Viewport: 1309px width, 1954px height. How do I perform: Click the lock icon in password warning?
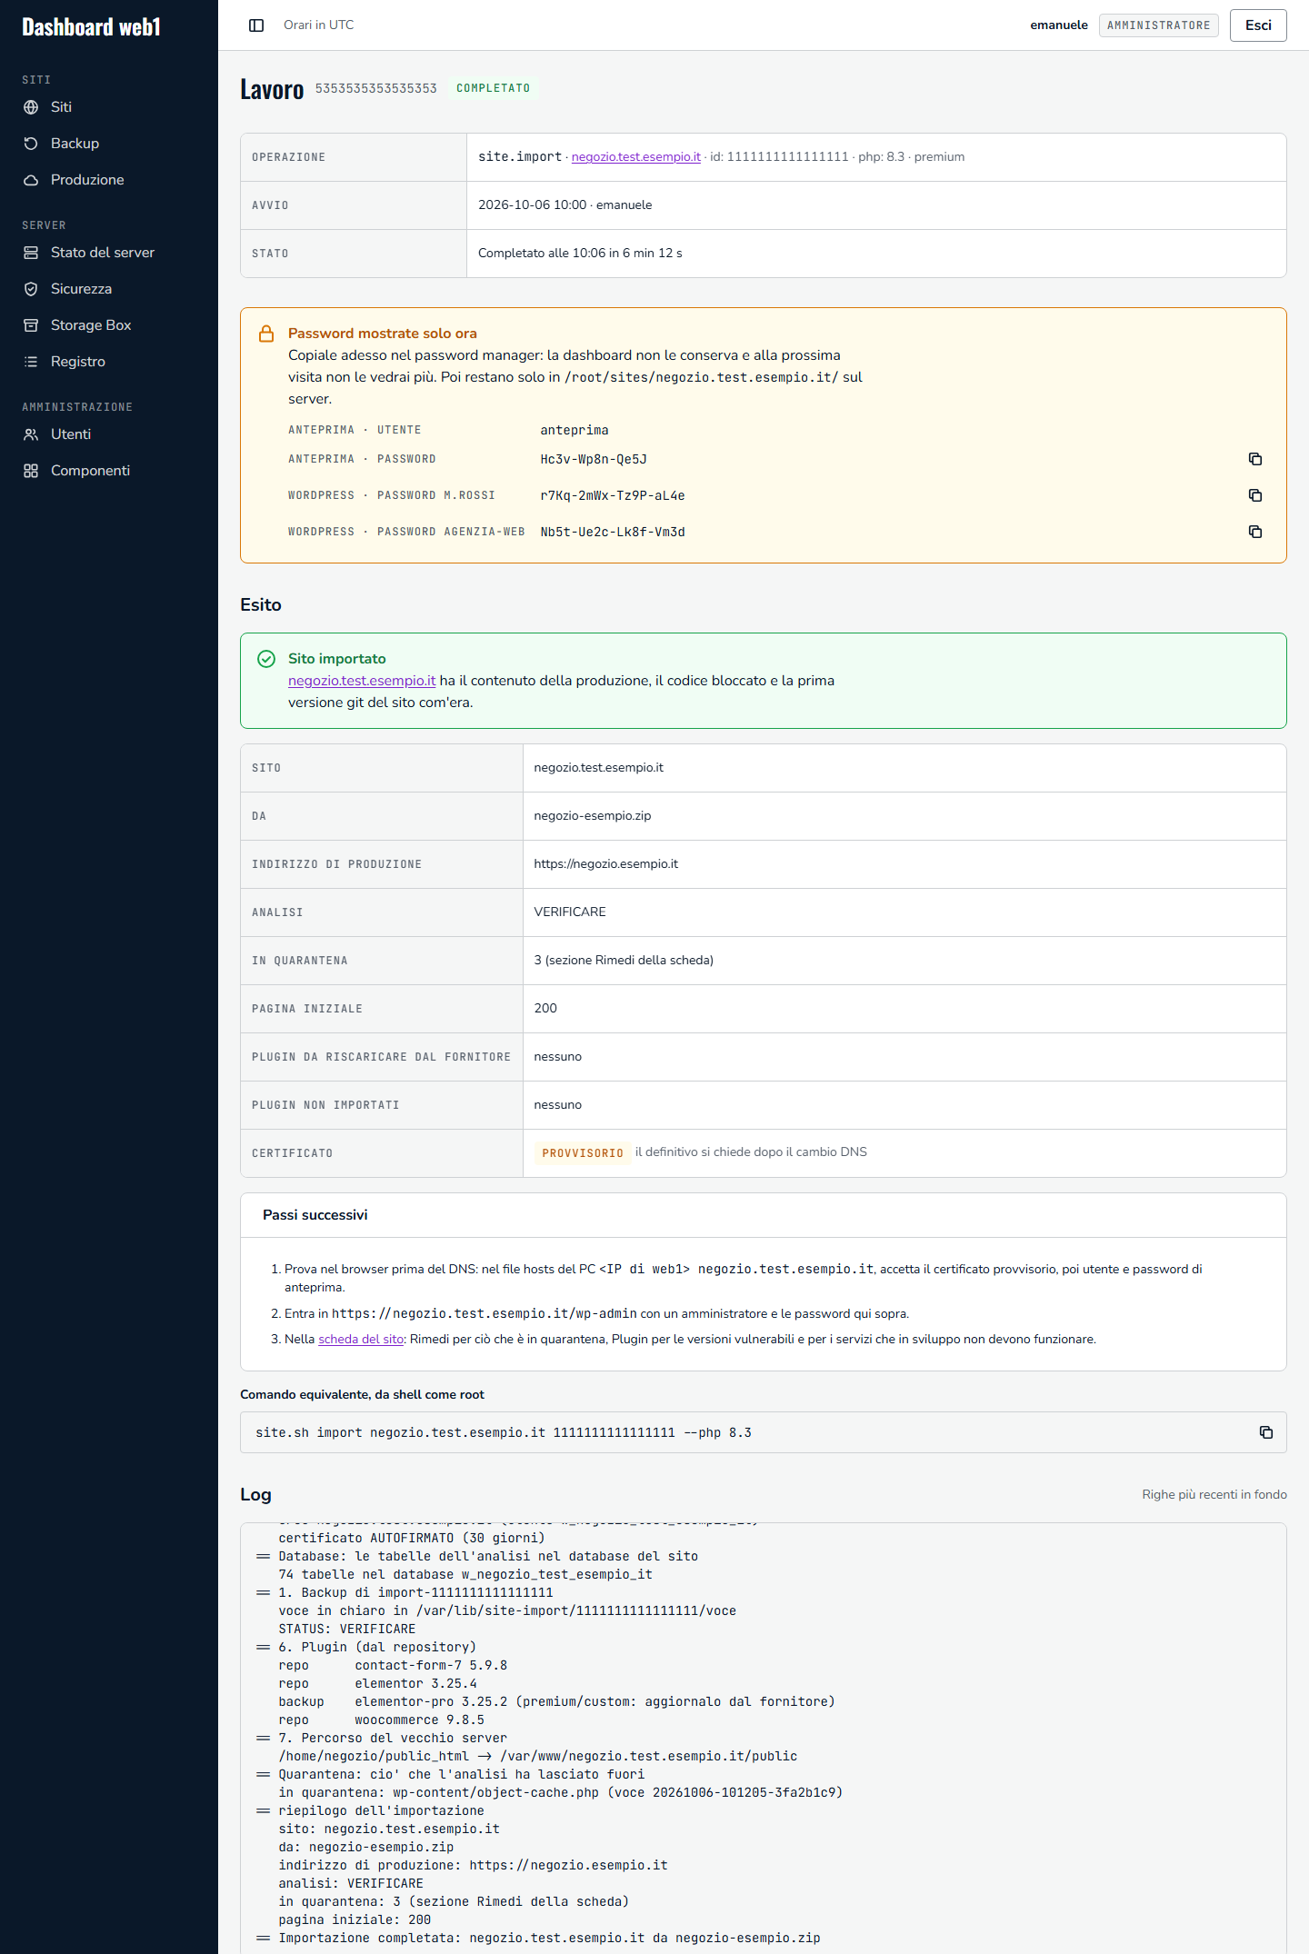[x=266, y=334]
